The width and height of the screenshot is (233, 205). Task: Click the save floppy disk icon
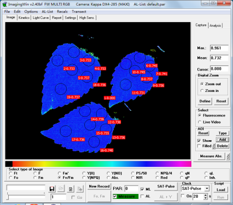pos(52,189)
